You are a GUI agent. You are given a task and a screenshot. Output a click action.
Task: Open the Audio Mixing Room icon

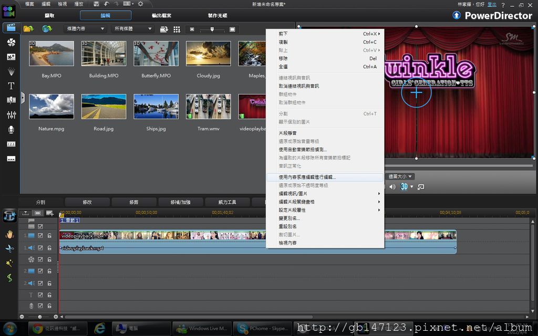pyautogui.click(x=11, y=115)
